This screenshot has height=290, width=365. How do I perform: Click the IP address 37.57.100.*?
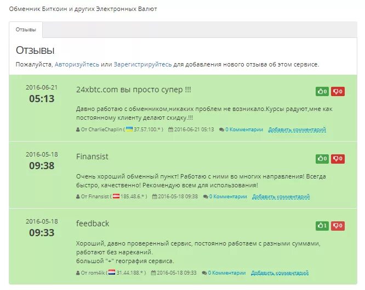point(147,130)
